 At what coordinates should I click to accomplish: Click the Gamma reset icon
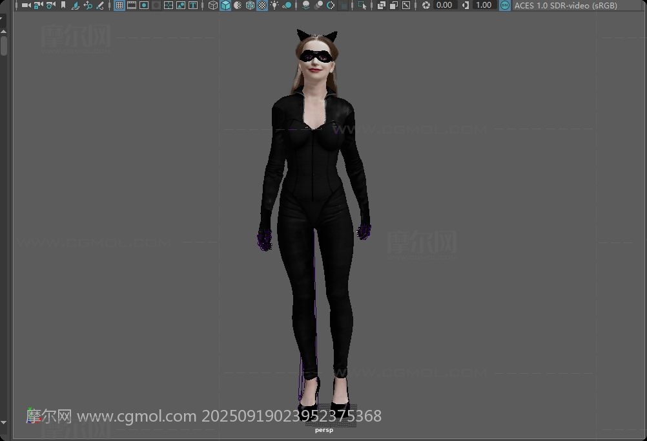coord(466,5)
